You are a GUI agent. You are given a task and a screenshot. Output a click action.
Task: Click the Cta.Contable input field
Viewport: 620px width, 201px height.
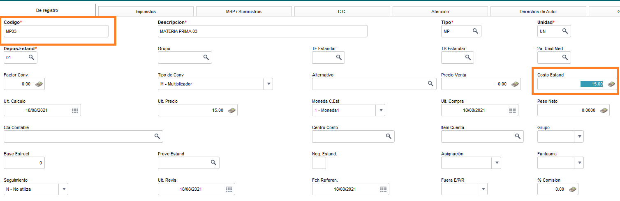(x=83, y=136)
